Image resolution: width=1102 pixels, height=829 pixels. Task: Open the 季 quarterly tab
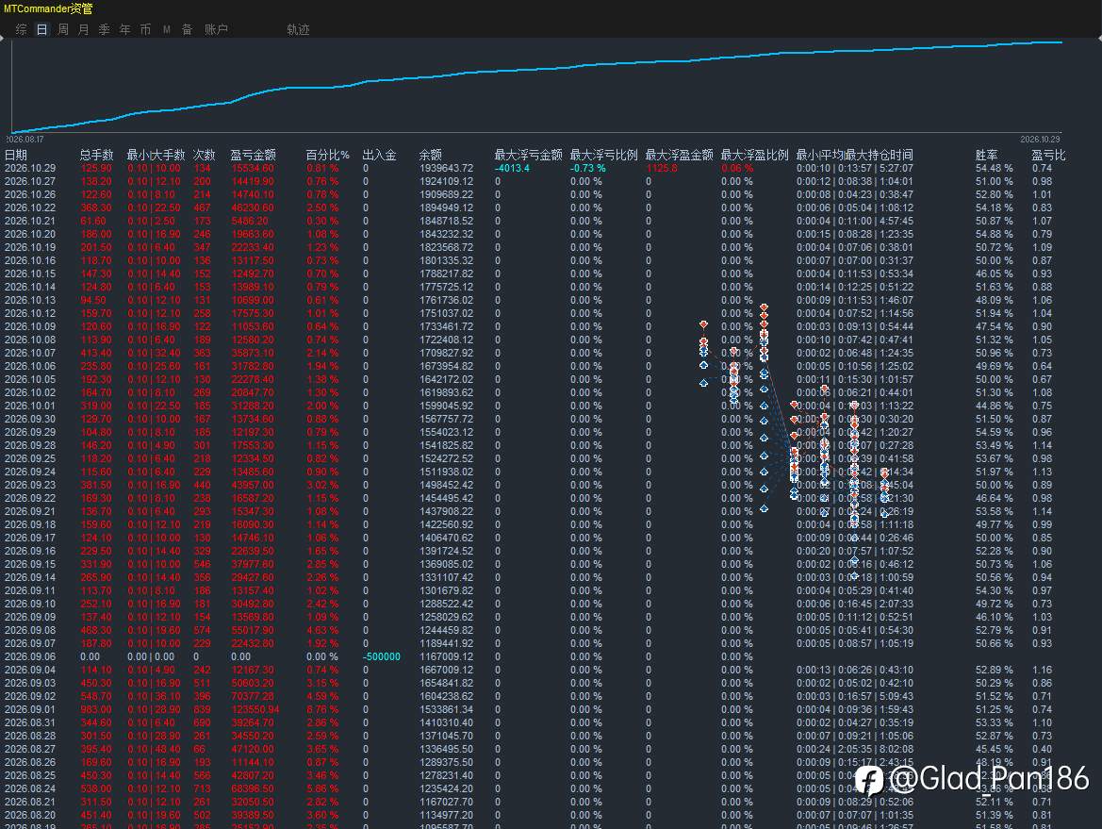104,29
